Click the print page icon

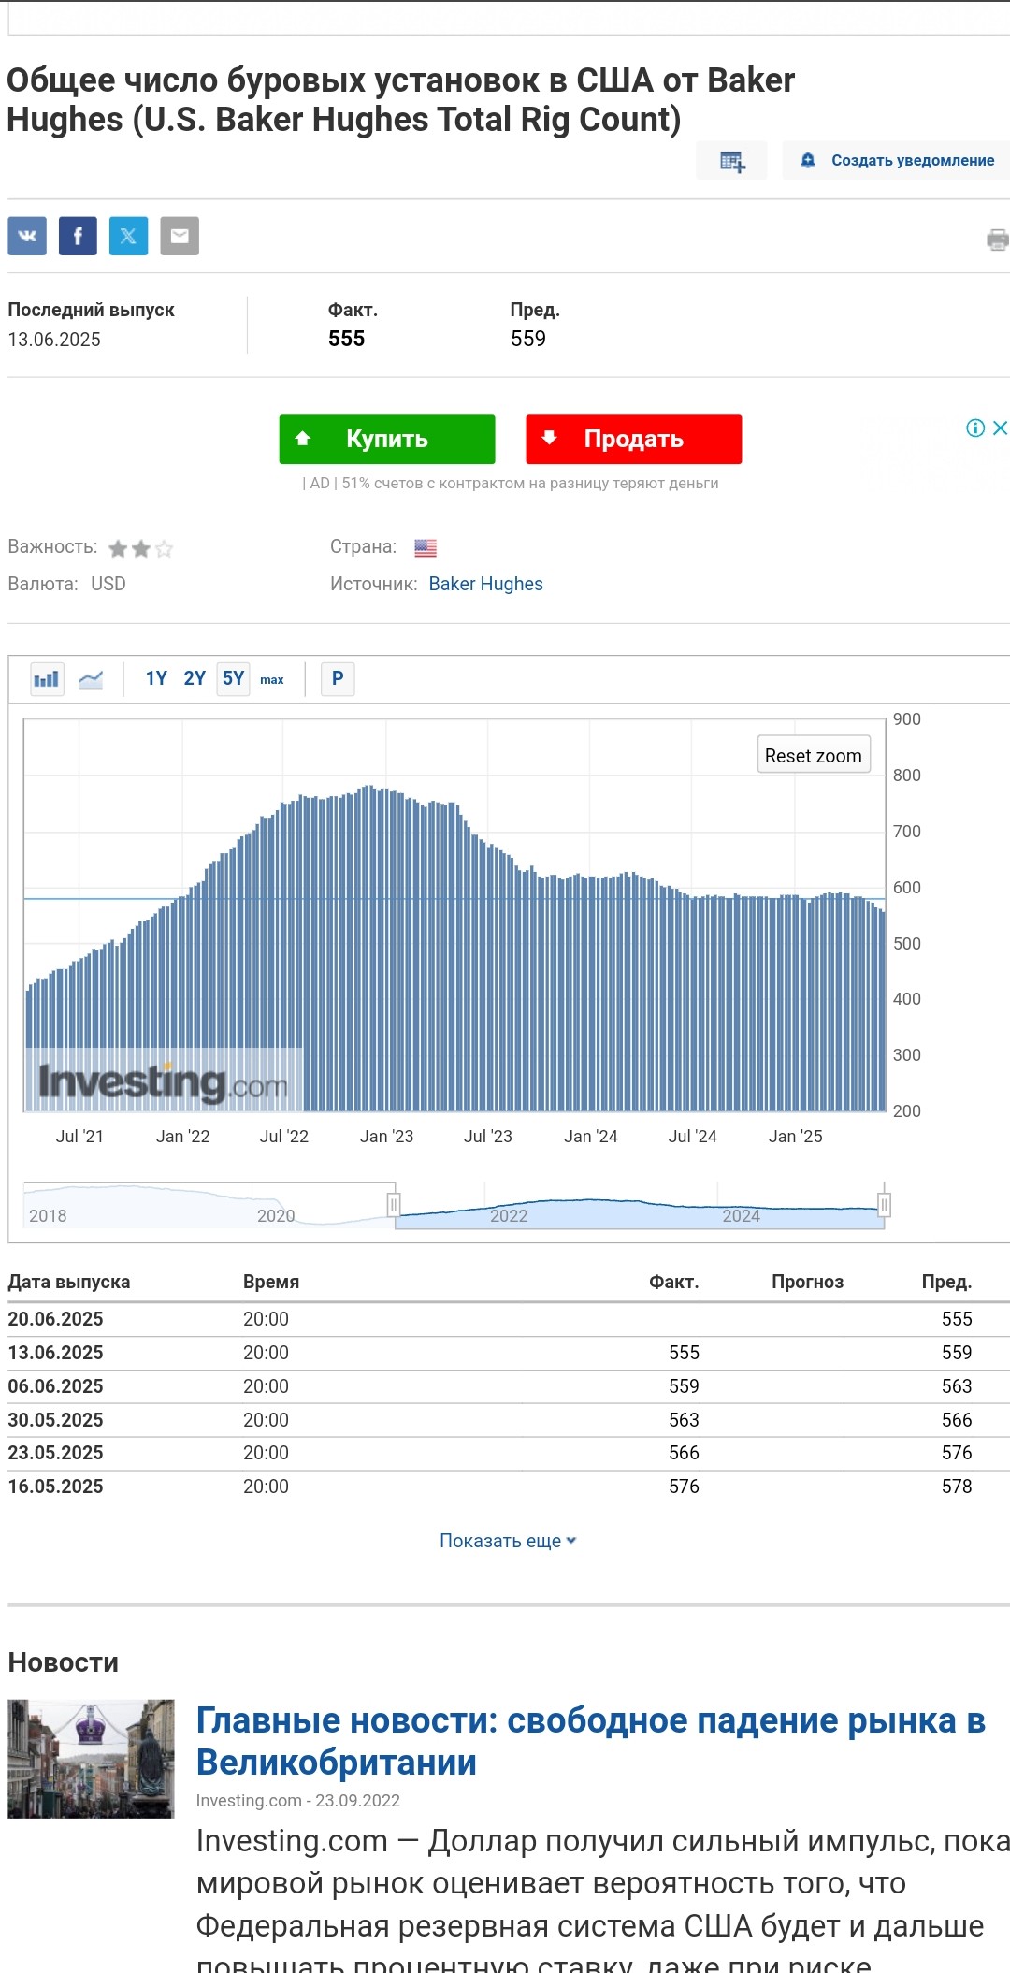click(x=997, y=239)
